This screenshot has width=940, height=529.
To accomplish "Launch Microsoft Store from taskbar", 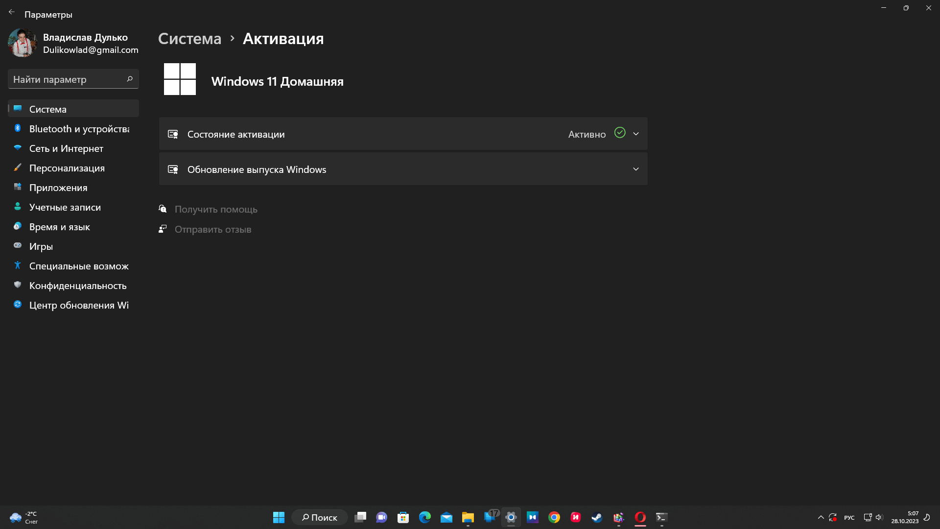I will pos(403,517).
